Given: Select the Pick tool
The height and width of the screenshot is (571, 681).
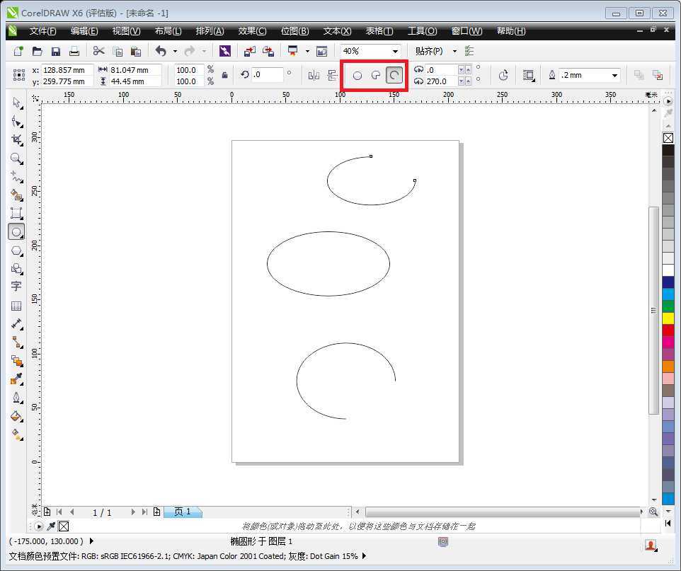Looking at the screenshot, I should pos(17,103).
